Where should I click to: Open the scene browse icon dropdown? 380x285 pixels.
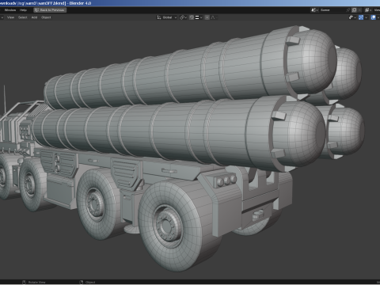tap(315, 10)
